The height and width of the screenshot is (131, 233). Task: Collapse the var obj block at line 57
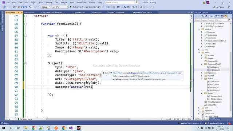click(25, 36)
